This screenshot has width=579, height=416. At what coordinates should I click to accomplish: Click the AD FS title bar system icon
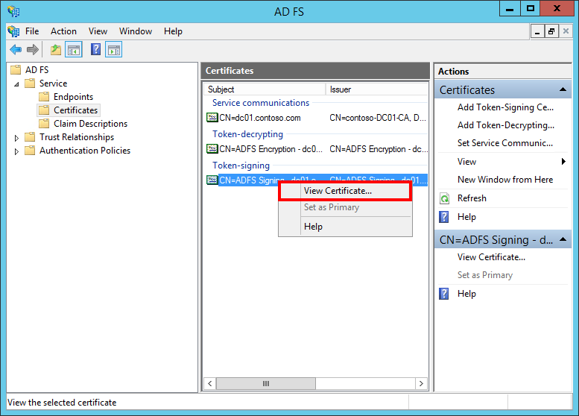pyautogui.click(x=13, y=11)
